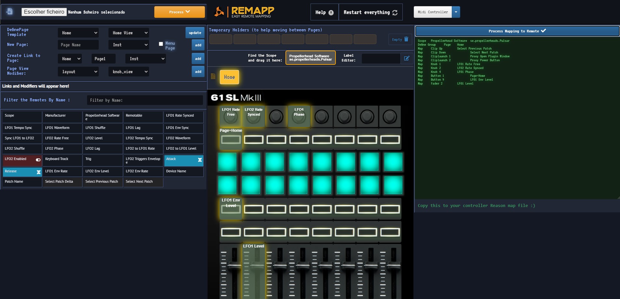This screenshot has width=620, height=299.
Task: Click the second button right of Page=Home
Action: pyautogui.click(x=276, y=140)
